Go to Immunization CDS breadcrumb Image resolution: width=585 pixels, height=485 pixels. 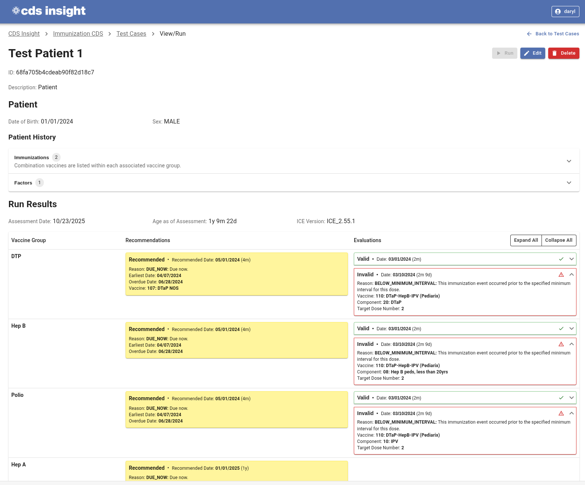78,34
